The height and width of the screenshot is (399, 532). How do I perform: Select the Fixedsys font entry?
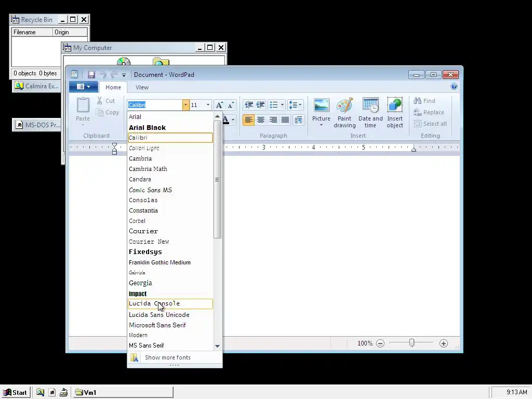pos(170,252)
